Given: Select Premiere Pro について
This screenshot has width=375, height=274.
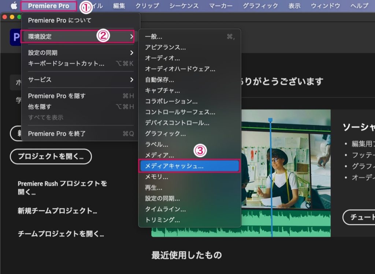Looking at the screenshot, I should point(80,20).
